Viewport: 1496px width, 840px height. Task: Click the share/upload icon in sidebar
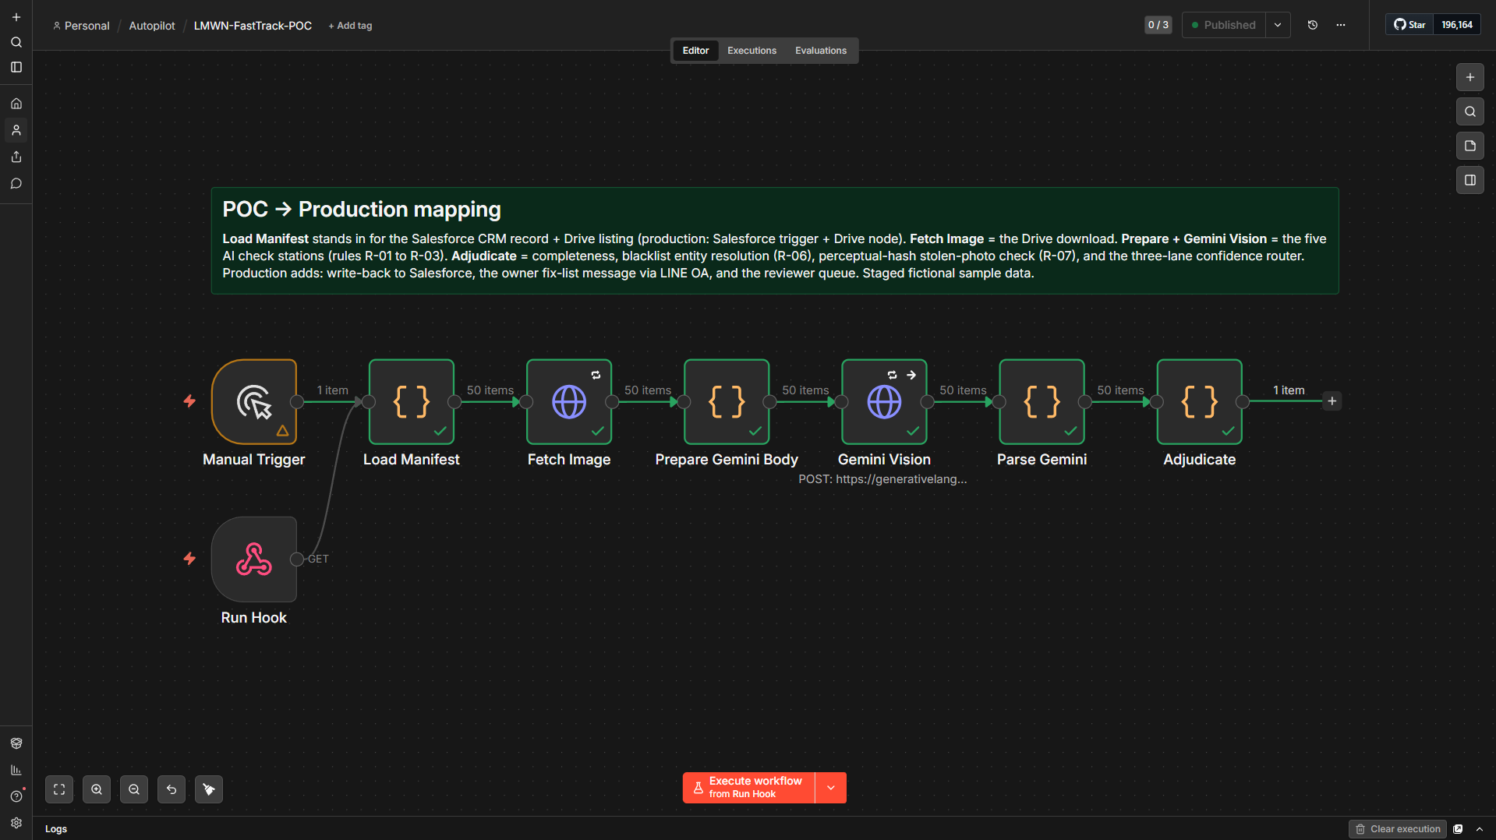point(16,157)
